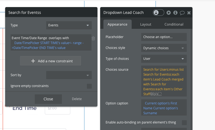Select the Appearance tab
This screenshot has height=130, width=215.
117,24
